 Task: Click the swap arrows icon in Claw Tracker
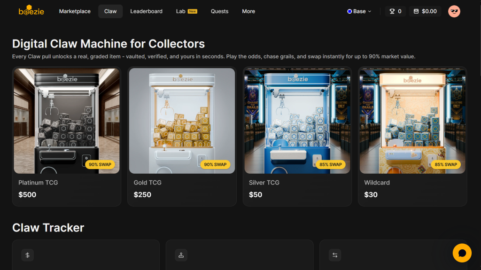(335, 255)
